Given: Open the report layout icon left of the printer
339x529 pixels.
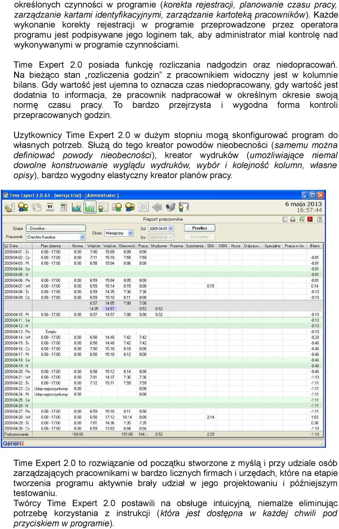Looking at the screenshot, I should click(x=285, y=219).
